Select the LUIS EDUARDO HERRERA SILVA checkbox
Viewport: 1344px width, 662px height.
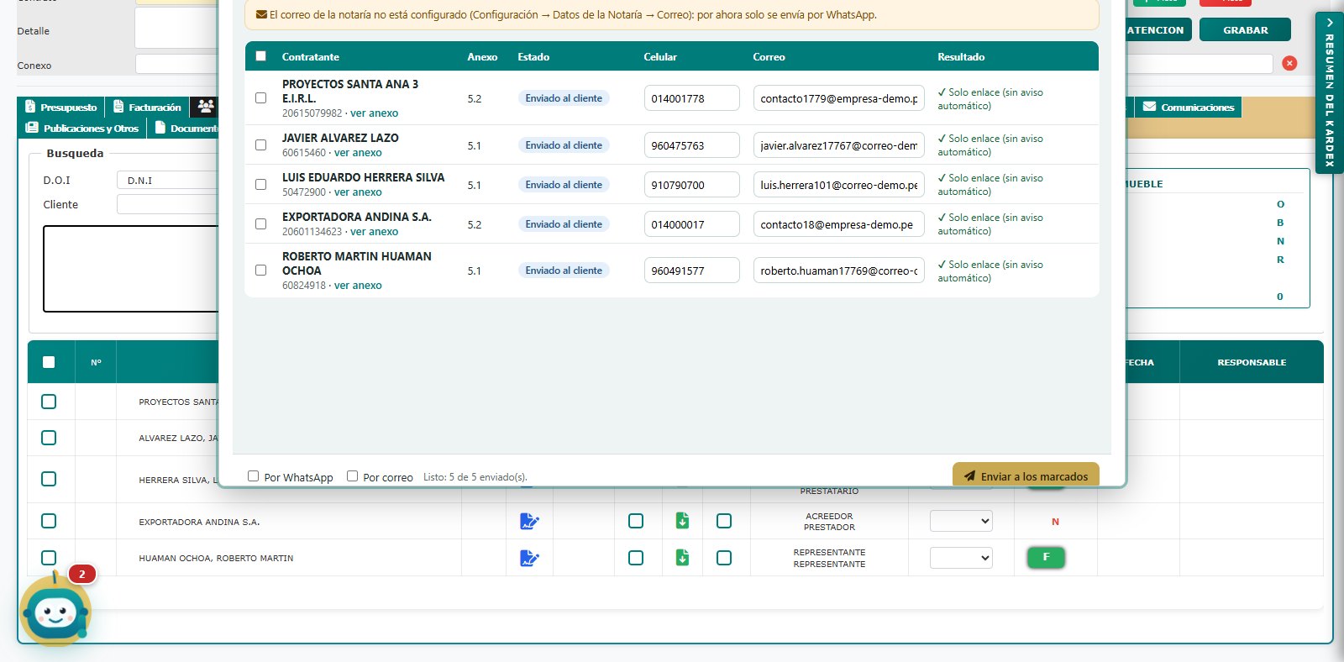261,185
